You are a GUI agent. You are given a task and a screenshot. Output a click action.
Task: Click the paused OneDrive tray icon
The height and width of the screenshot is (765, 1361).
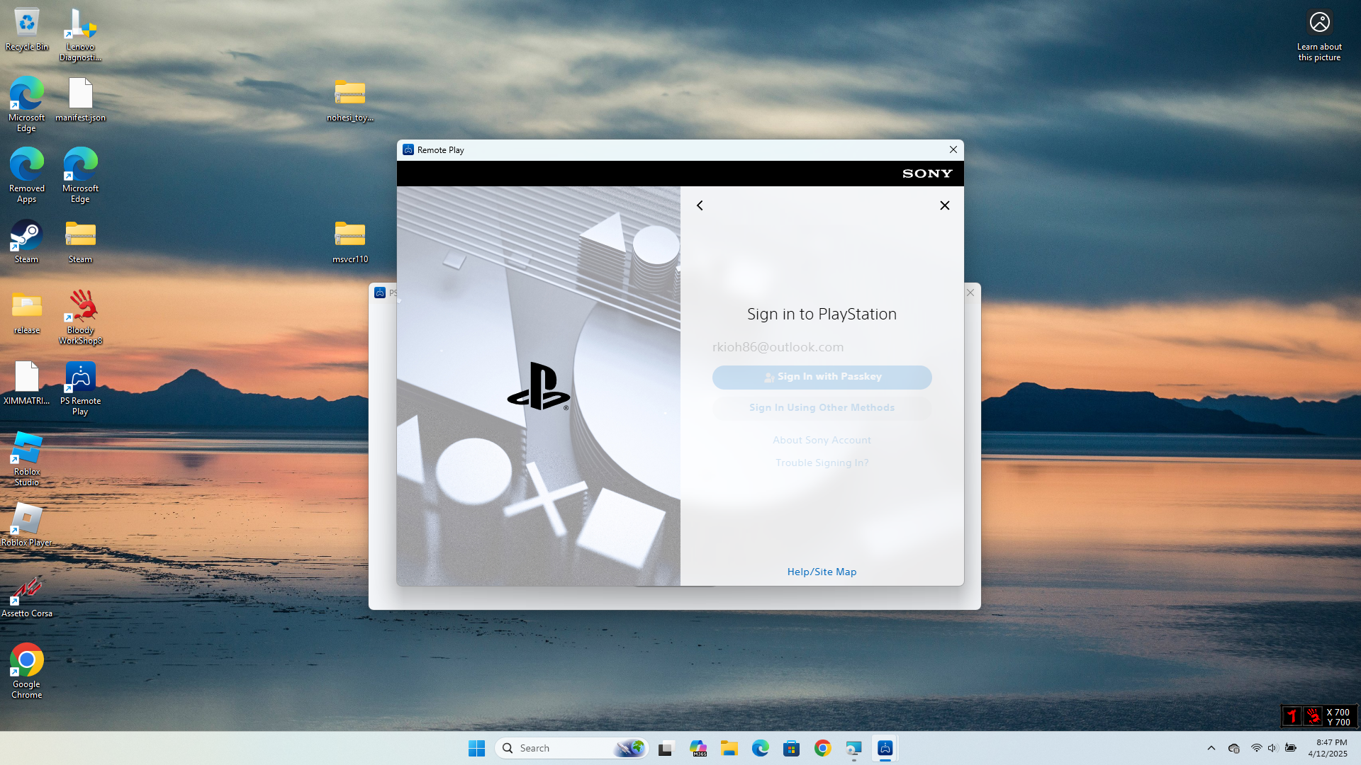coord(1234,748)
